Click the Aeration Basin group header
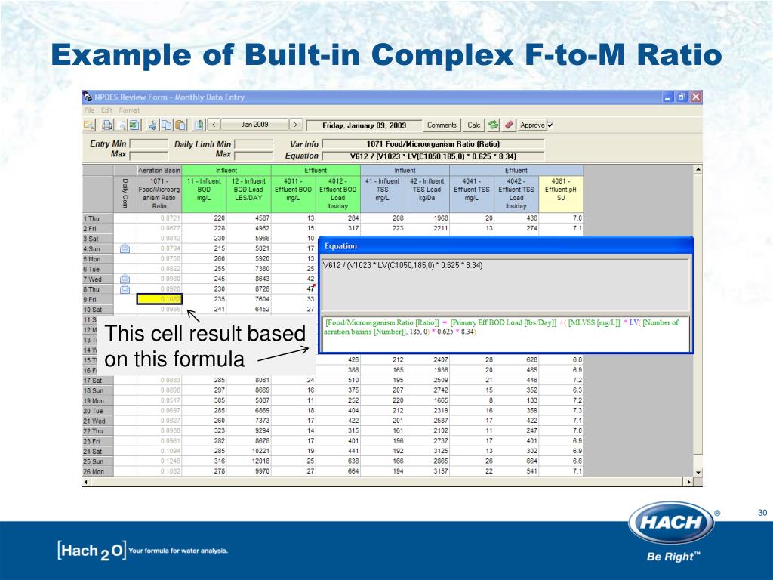 [159, 170]
